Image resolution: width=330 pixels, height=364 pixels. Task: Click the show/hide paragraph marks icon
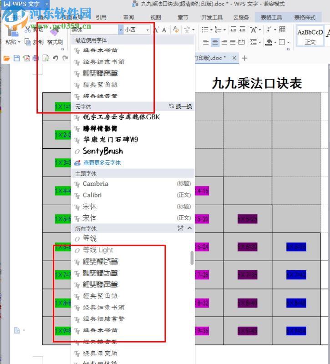pyautogui.click(x=269, y=30)
